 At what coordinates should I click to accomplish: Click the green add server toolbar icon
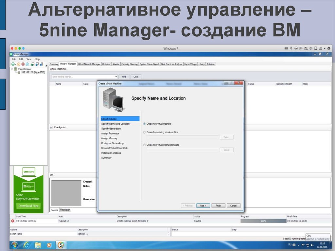click(x=13, y=64)
